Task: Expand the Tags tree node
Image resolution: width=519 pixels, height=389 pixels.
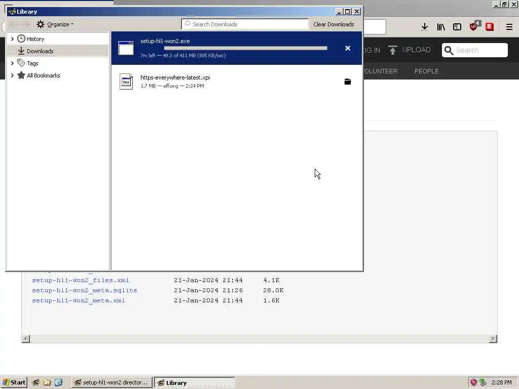Action: (x=12, y=63)
